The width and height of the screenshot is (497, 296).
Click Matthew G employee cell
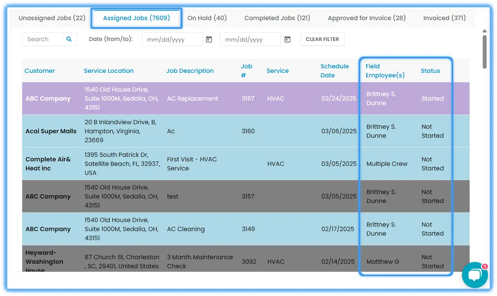[x=383, y=262]
